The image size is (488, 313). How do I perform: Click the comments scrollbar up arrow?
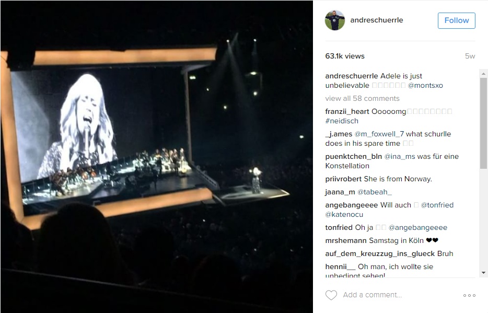483,74
